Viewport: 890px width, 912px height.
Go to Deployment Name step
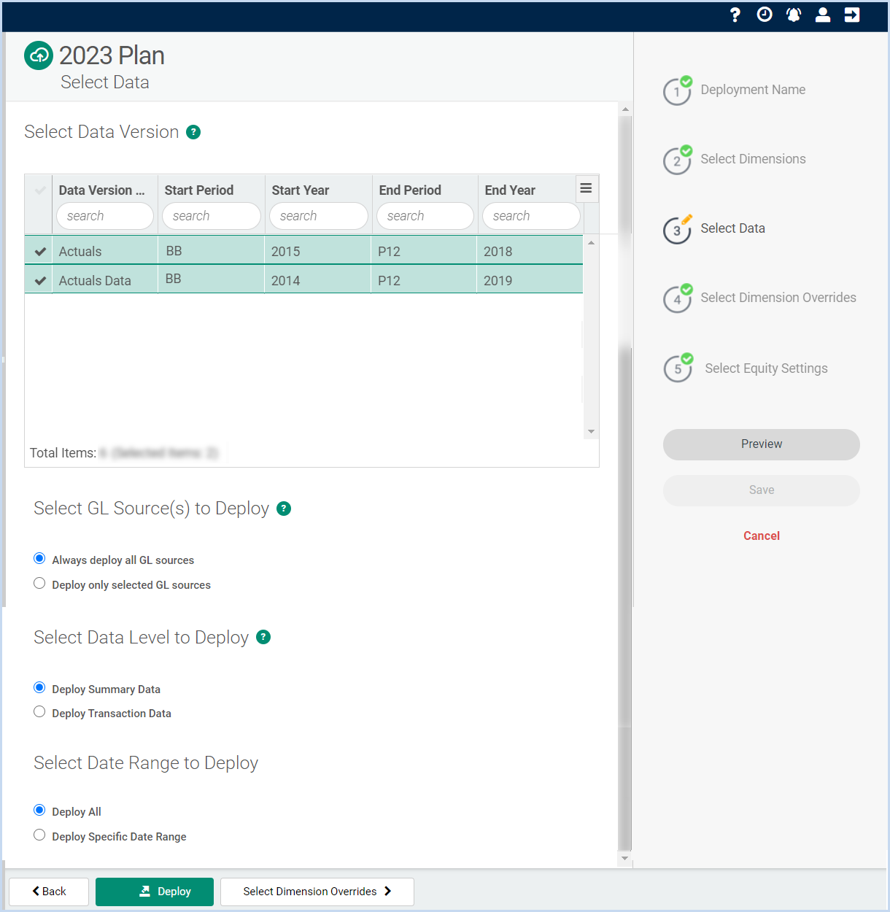click(753, 90)
